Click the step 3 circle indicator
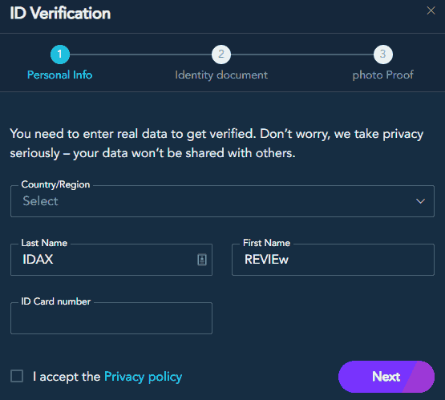Image resolution: width=445 pixels, height=400 pixels. pyautogui.click(x=382, y=55)
